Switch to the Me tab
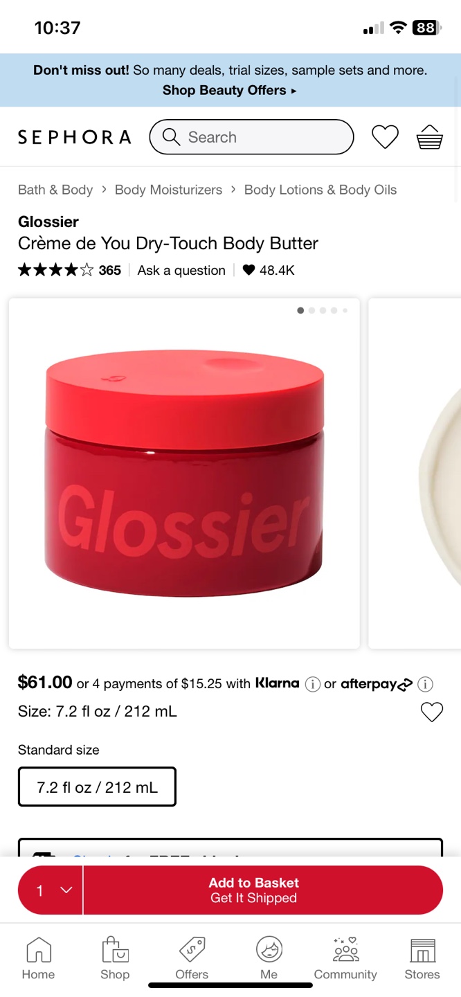The image size is (461, 997). coord(269,958)
